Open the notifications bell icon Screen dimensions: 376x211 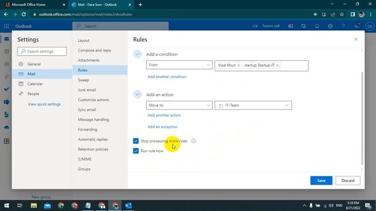click(x=317, y=26)
